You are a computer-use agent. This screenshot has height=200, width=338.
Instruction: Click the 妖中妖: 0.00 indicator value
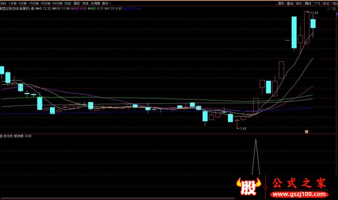point(23,136)
